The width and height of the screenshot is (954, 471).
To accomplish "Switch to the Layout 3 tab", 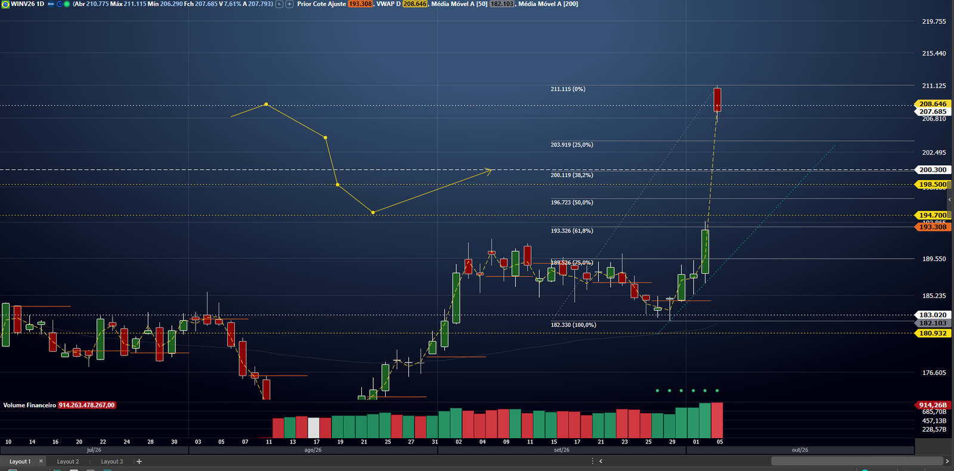I will coord(112,461).
